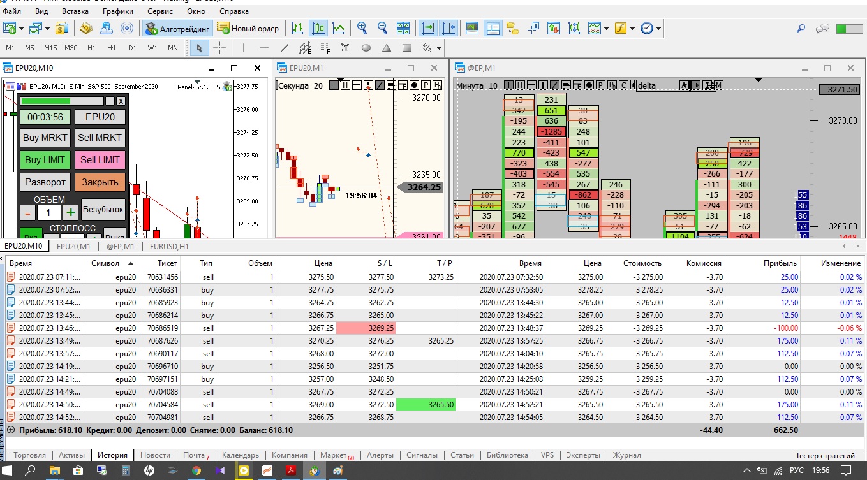Click the green T/P cell 3265.50
The image size is (867, 480).
[x=426, y=404]
